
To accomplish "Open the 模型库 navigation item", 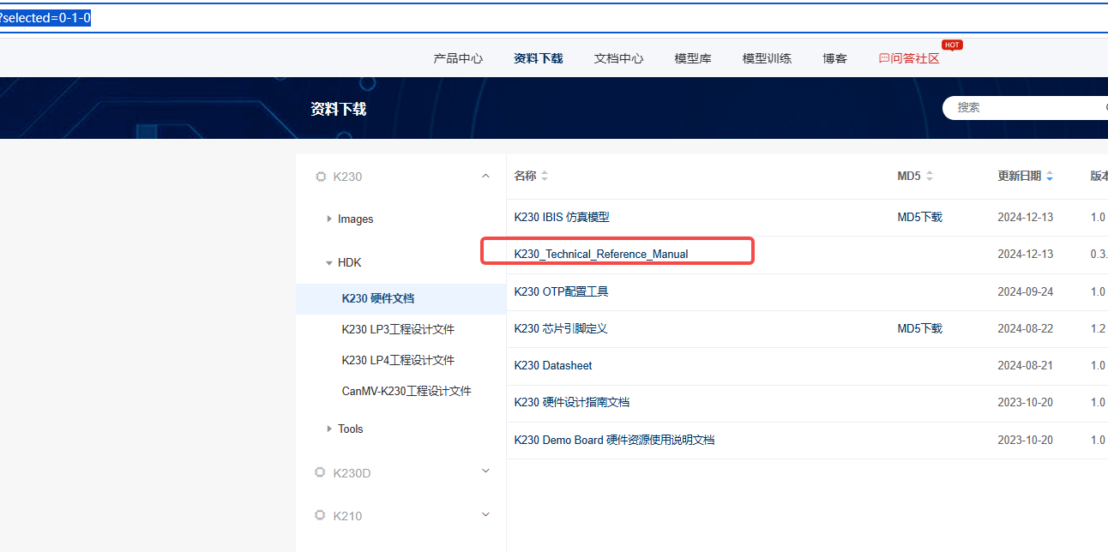I will 692,58.
